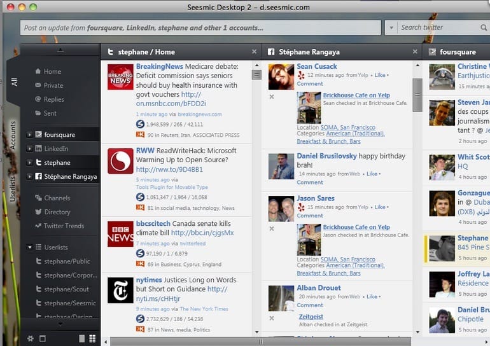Image resolution: width=490 pixels, height=346 pixels.
Task: Click the Klout icon under RWW tweet
Action: click(x=140, y=207)
